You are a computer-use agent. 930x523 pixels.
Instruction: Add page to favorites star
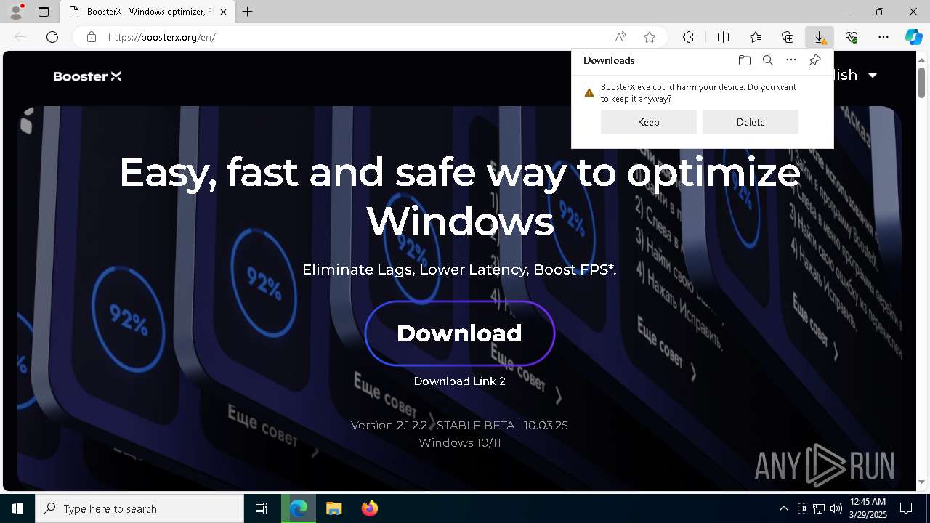coord(650,37)
